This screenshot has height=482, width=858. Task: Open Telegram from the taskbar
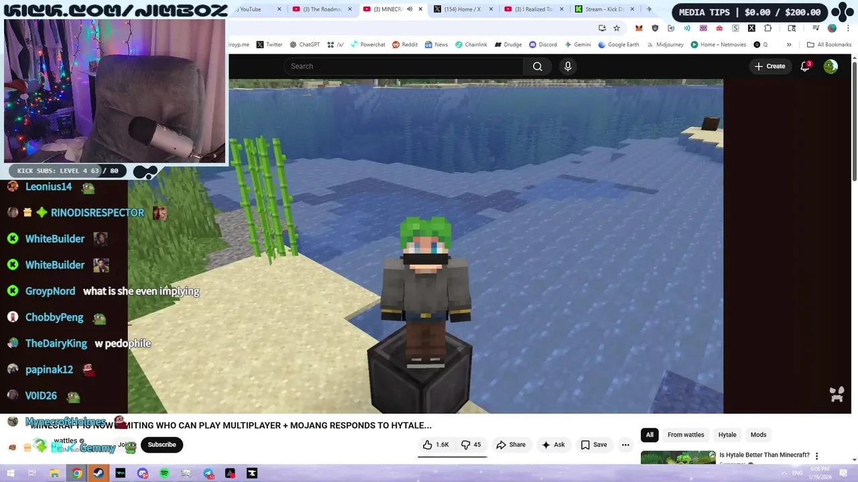pos(208,473)
